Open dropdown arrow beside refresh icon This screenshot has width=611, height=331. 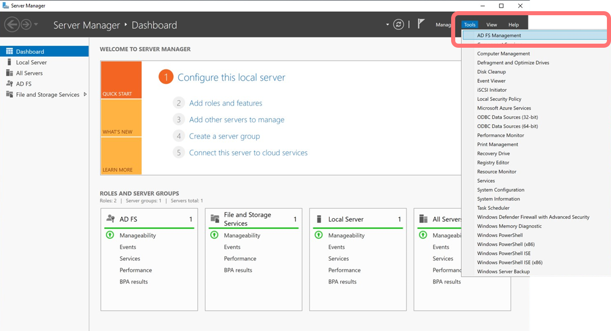(x=387, y=24)
